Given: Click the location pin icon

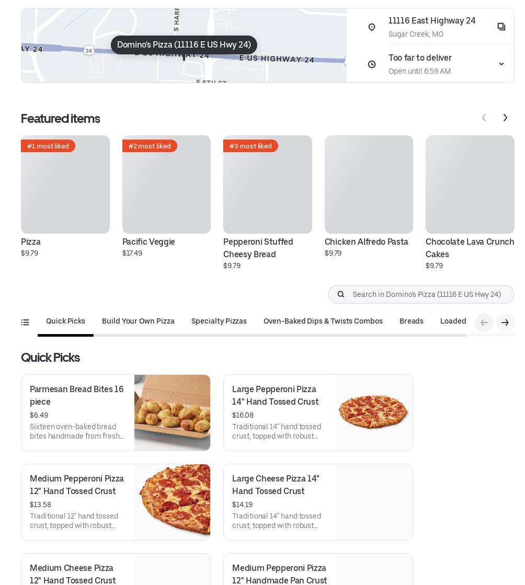Looking at the screenshot, I should click(372, 27).
